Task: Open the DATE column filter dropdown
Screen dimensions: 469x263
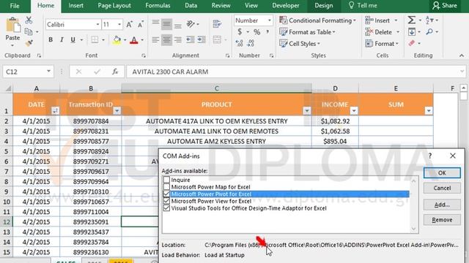Action: tap(55, 110)
